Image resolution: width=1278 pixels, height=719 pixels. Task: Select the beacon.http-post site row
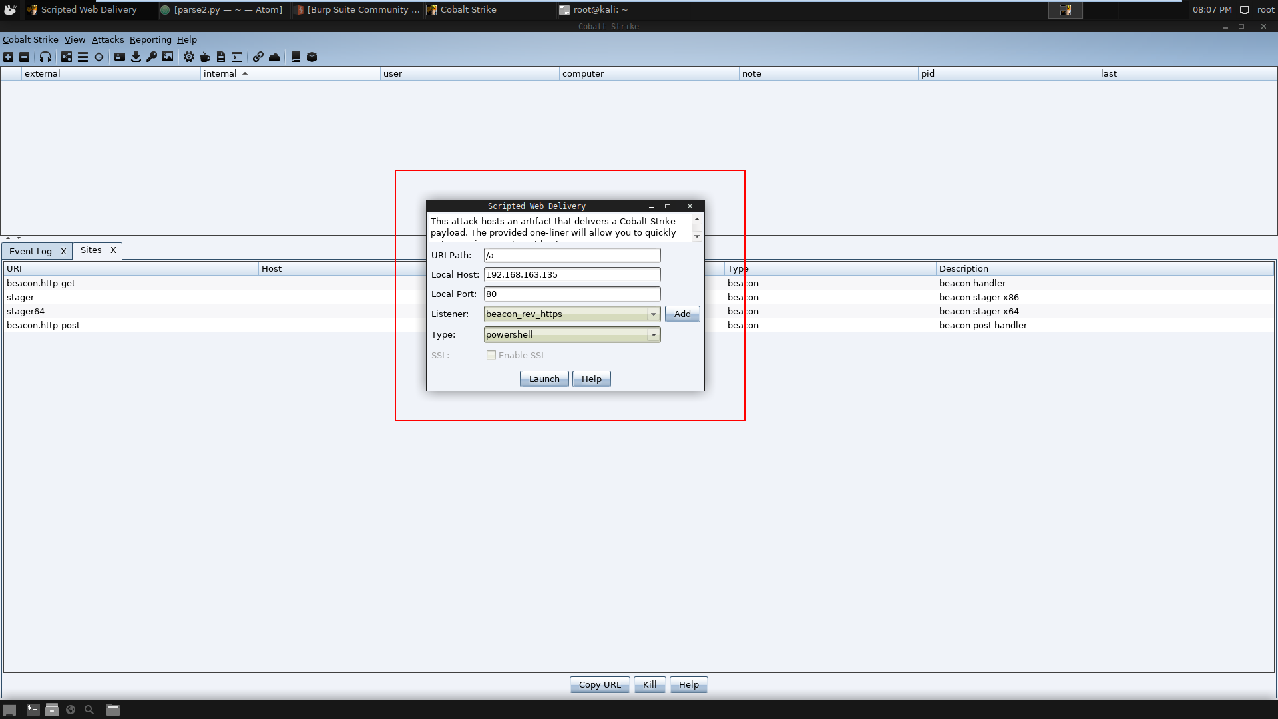tap(639, 326)
